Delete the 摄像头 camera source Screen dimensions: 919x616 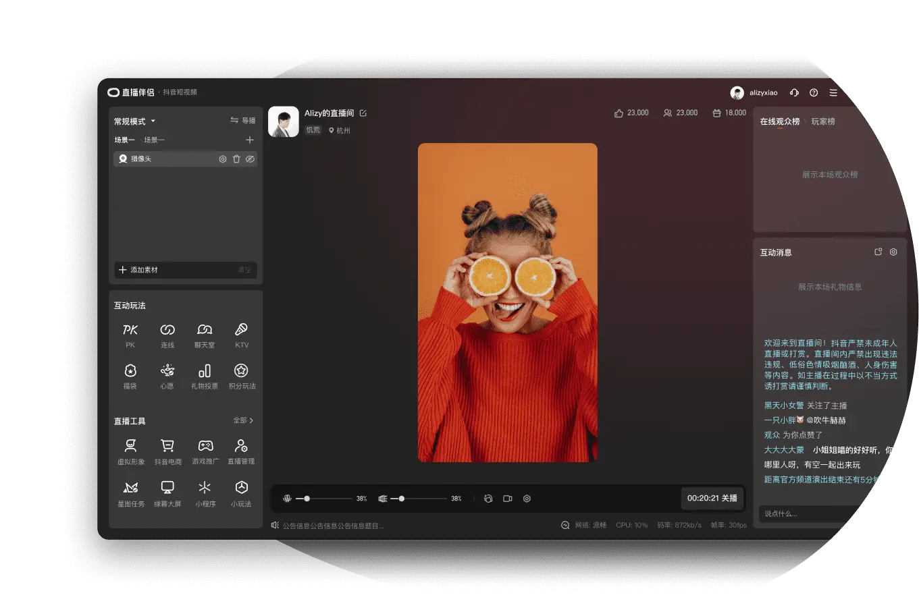(236, 159)
